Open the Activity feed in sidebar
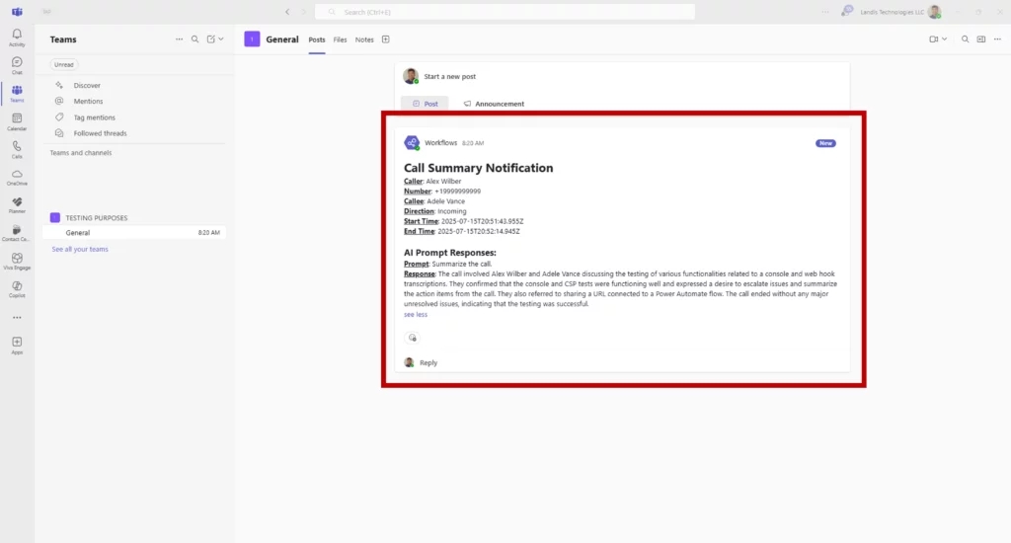The image size is (1011, 543). 17,38
